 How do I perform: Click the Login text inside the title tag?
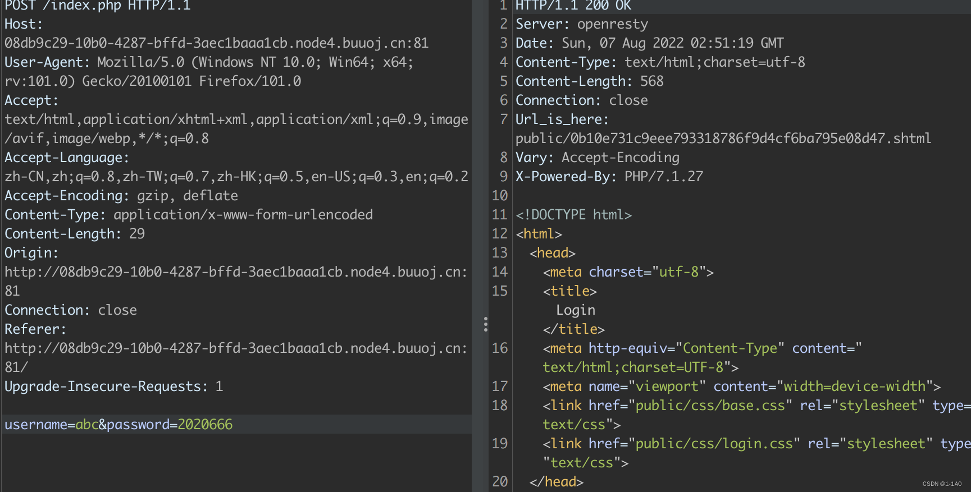click(x=575, y=310)
